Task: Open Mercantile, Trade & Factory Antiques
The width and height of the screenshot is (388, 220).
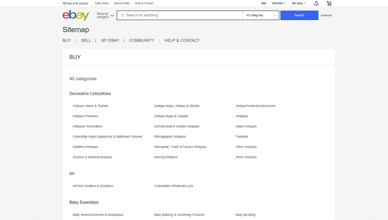Action: click(x=180, y=147)
